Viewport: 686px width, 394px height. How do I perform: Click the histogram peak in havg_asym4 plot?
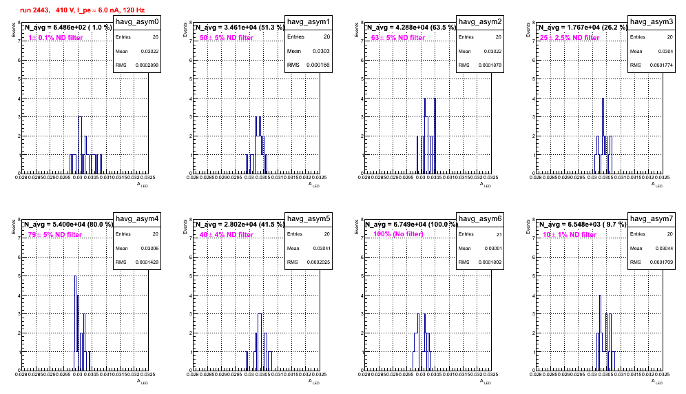click(x=75, y=277)
